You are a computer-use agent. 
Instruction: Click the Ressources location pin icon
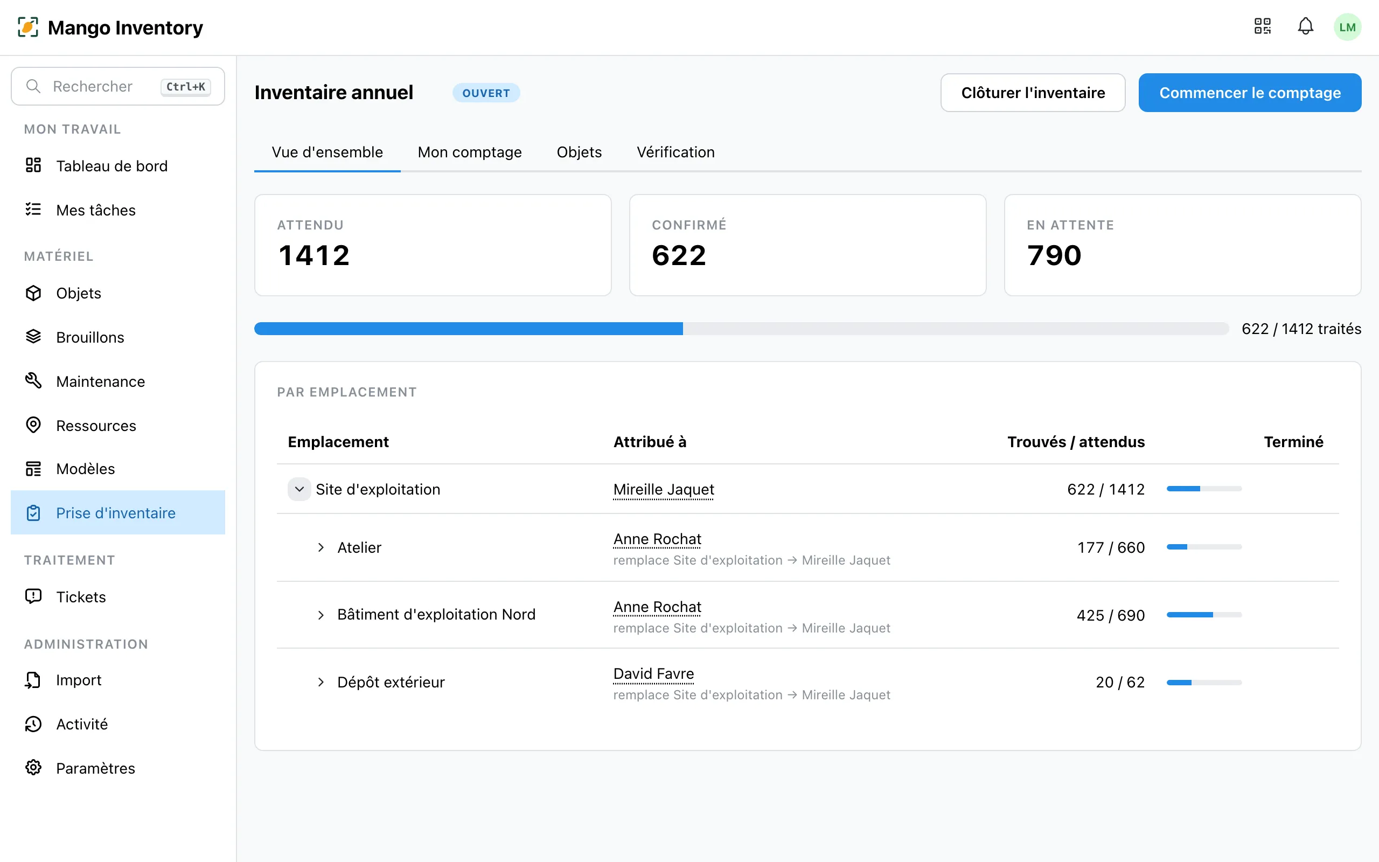(33, 425)
